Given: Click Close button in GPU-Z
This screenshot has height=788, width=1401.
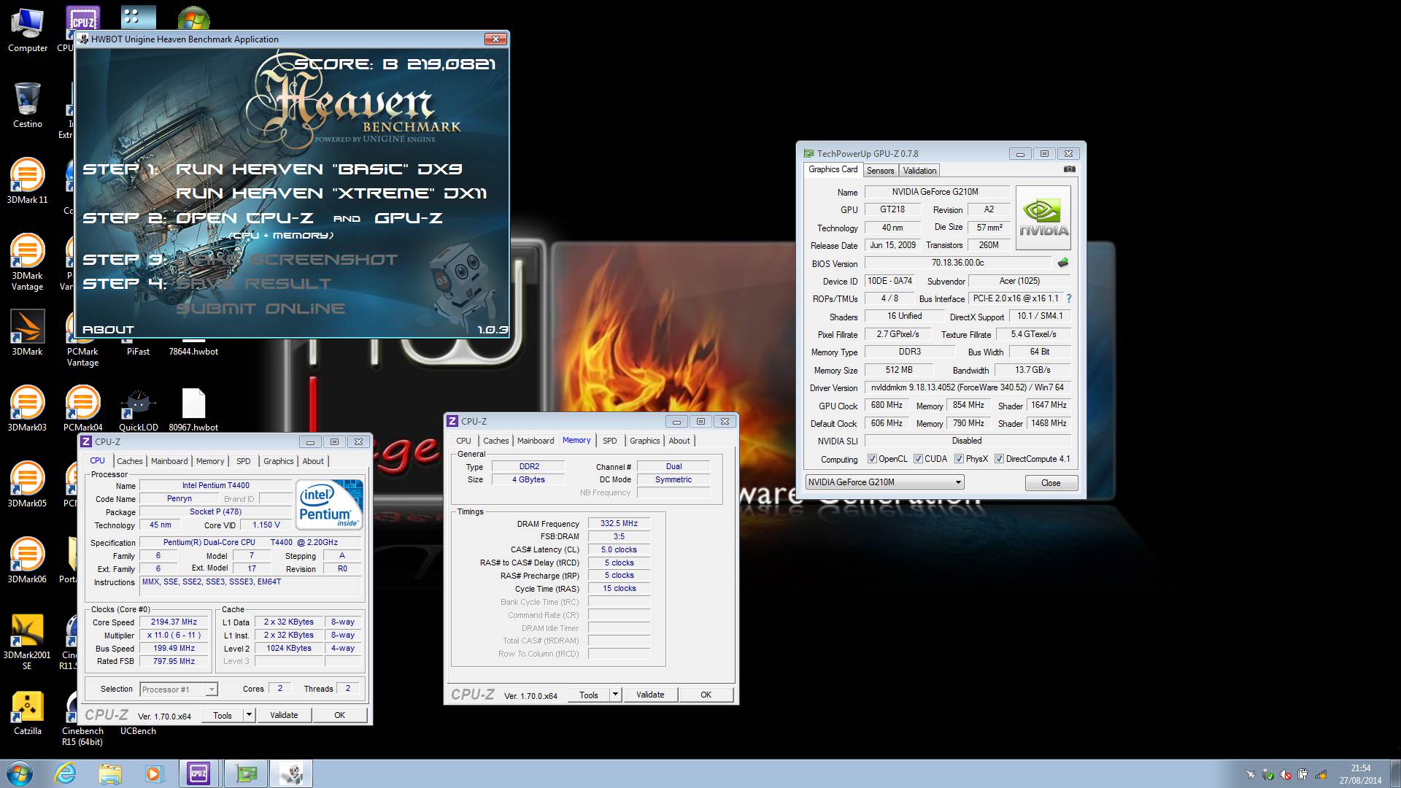Looking at the screenshot, I should point(1051,483).
